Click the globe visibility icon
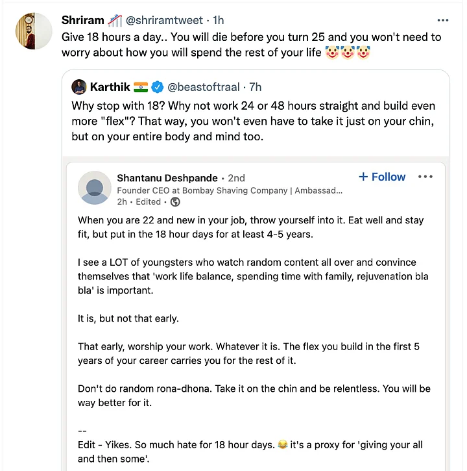Image resolution: width=467 pixels, height=471 pixels. [175, 202]
